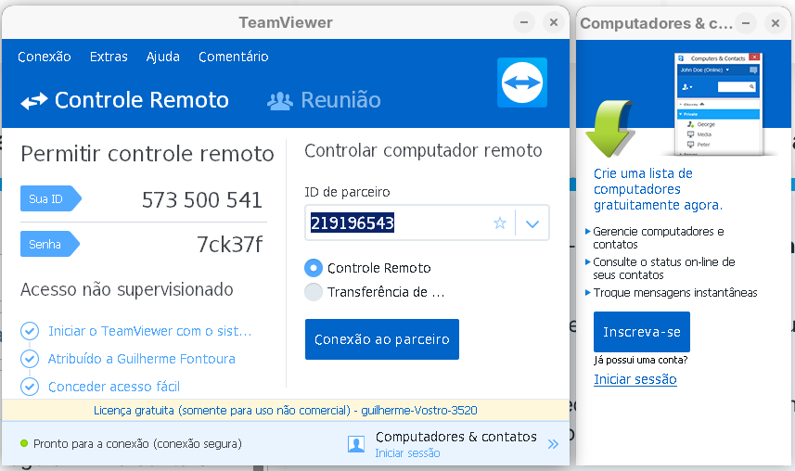Click Computadores & contatos bottom bar label

[455, 437]
